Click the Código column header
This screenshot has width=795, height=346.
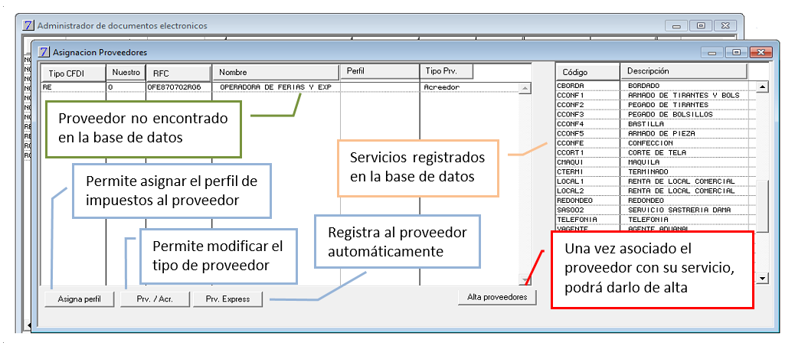click(588, 72)
